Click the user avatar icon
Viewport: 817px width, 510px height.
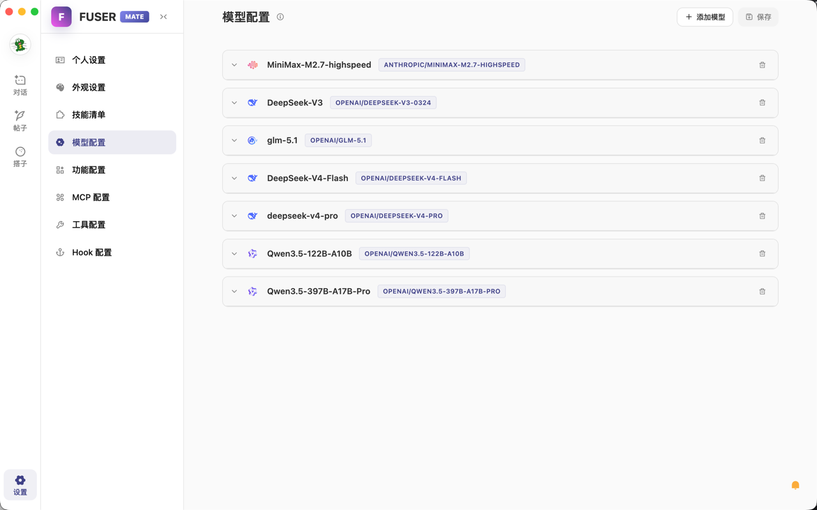(20, 45)
